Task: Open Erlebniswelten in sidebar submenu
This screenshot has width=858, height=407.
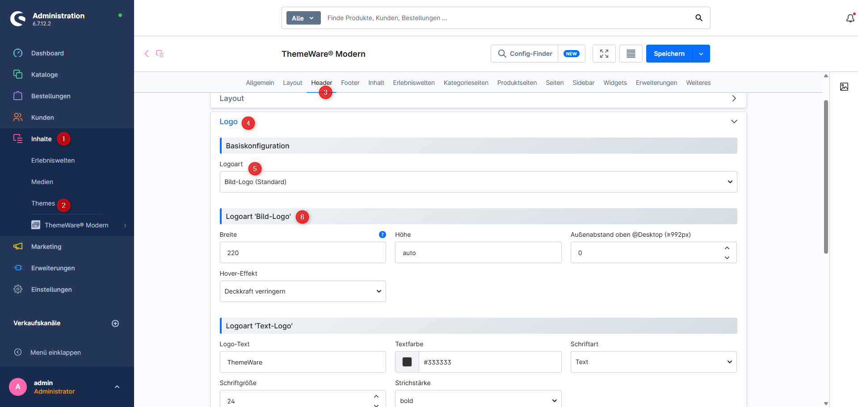Action: (53, 160)
